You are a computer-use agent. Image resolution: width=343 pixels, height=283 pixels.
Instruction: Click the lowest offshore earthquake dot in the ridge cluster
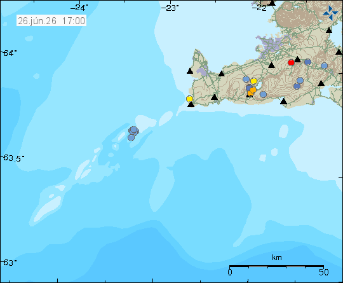131,137
